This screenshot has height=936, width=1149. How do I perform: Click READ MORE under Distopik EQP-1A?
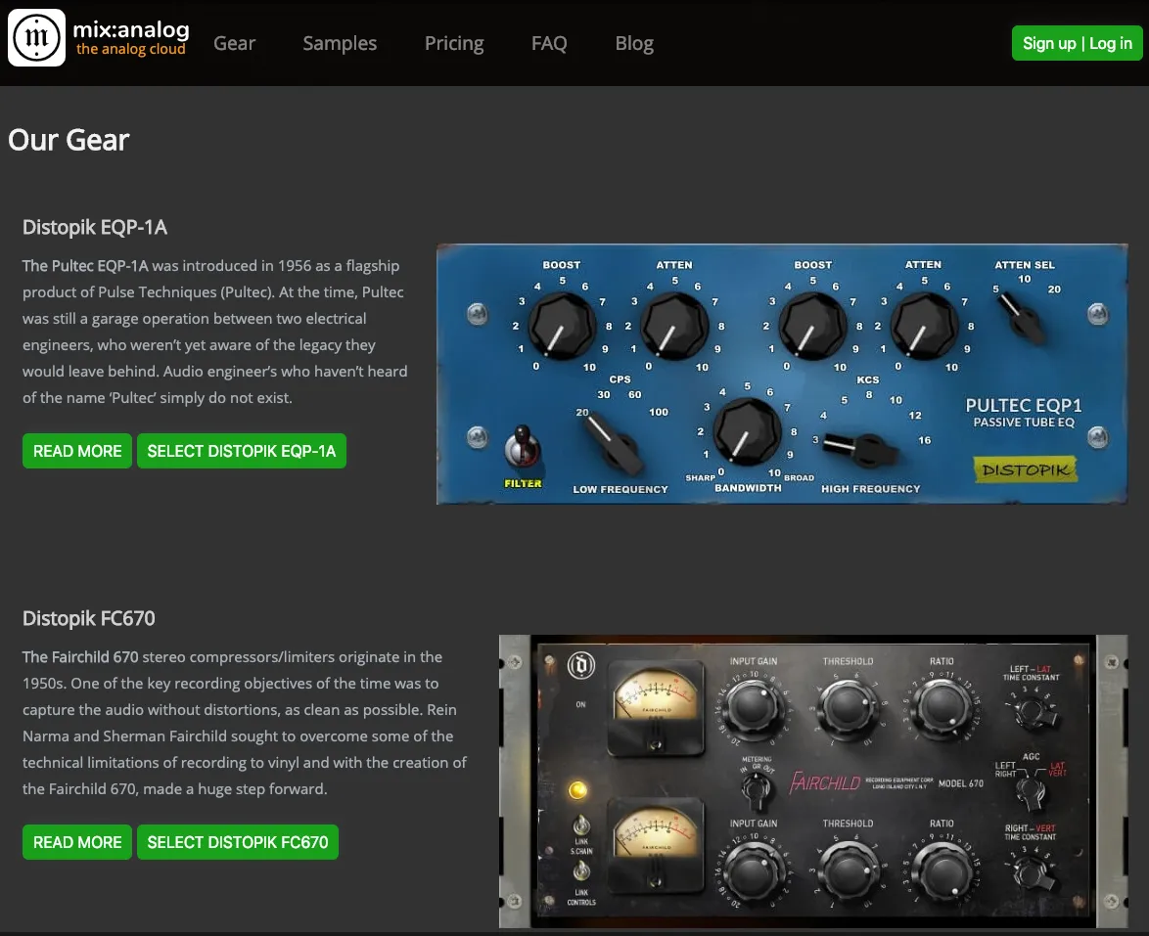(77, 451)
